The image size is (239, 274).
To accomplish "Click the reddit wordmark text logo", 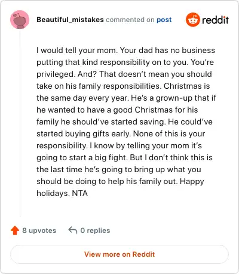I will (215, 20).
